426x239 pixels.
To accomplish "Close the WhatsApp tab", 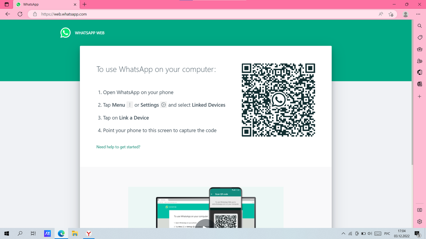I will tap(75, 5).
